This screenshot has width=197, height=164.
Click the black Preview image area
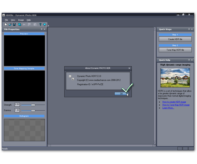click(x=24, y=51)
